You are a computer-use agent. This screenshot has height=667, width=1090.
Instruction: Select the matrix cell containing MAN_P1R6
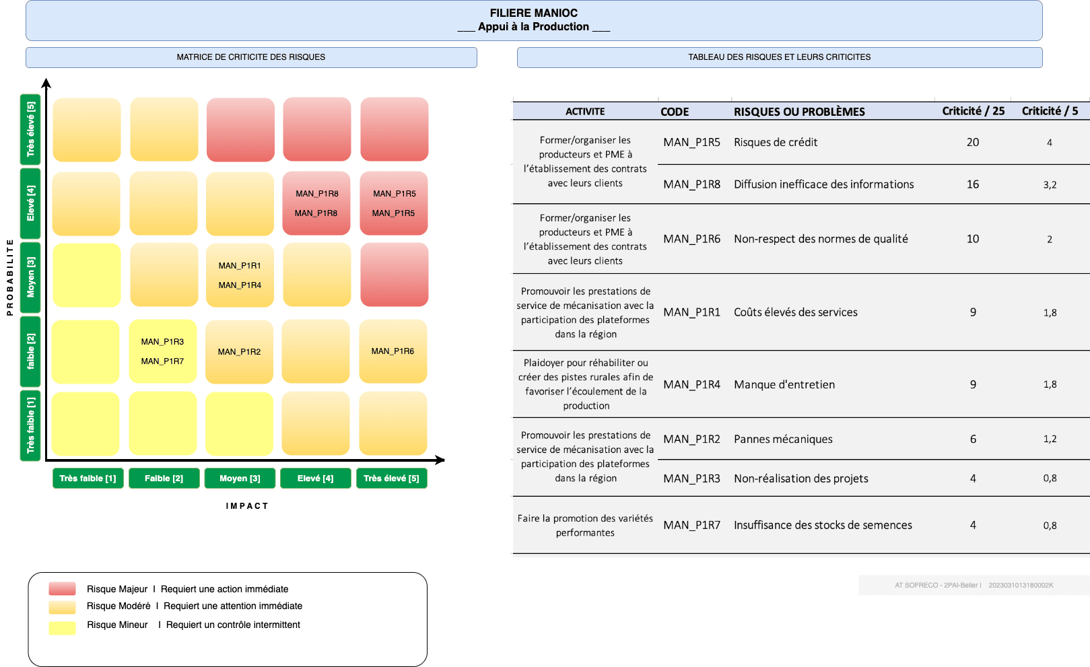point(393,351)
